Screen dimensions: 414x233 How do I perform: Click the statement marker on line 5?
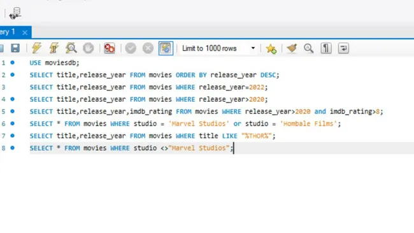pos(12,111)
